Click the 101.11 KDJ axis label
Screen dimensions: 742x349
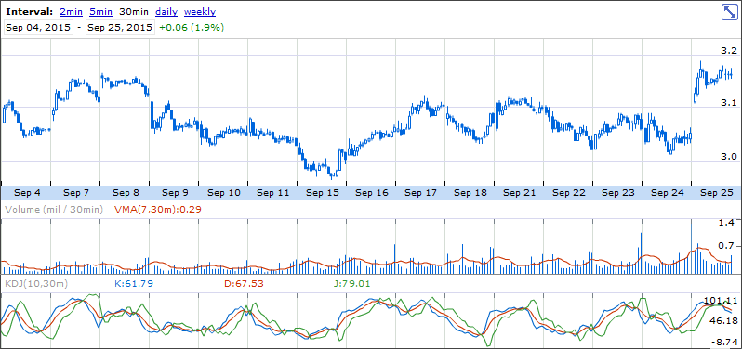click(722, 301)
